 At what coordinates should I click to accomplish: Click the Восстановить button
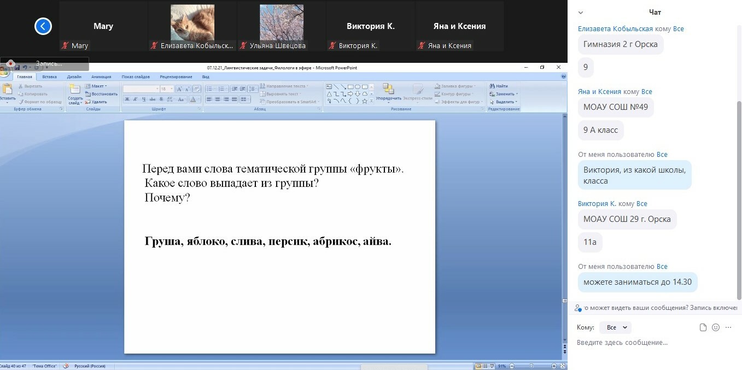pos(101,94)
